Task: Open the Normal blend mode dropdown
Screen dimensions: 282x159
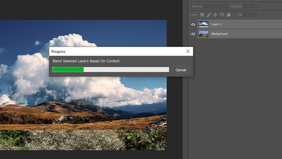Action: point(209,6)
